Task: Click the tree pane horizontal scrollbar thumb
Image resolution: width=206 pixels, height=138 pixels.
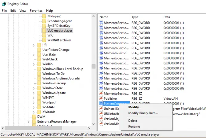Action: (34, 128)
